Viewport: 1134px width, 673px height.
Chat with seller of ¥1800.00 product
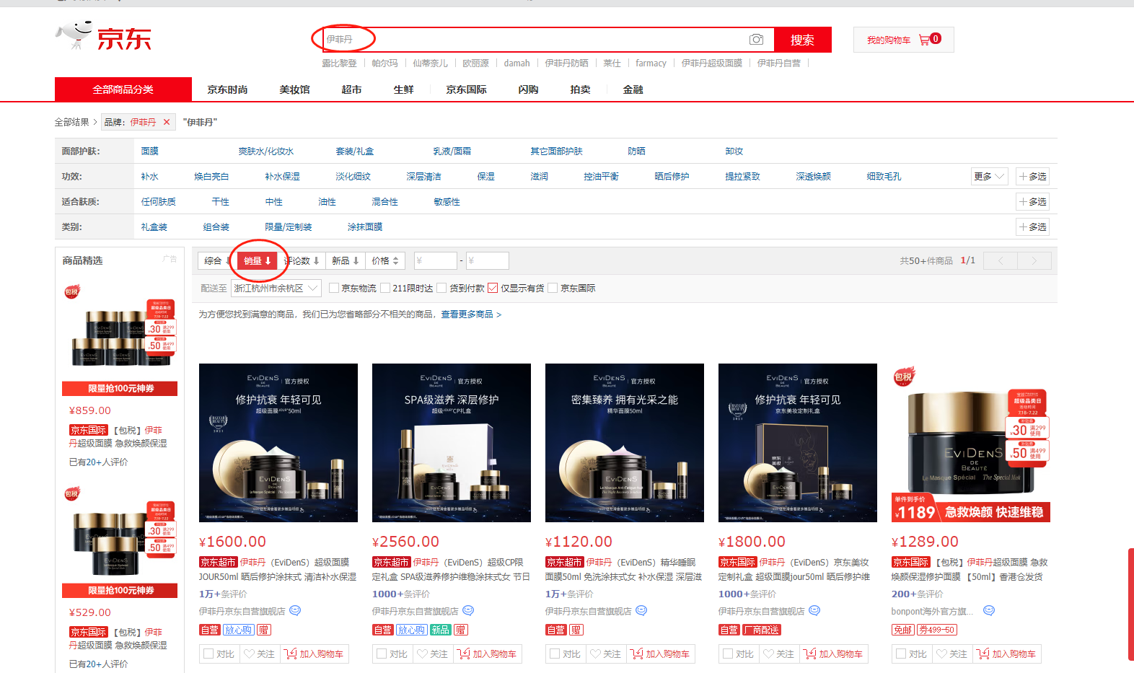[x=814, y=611]
